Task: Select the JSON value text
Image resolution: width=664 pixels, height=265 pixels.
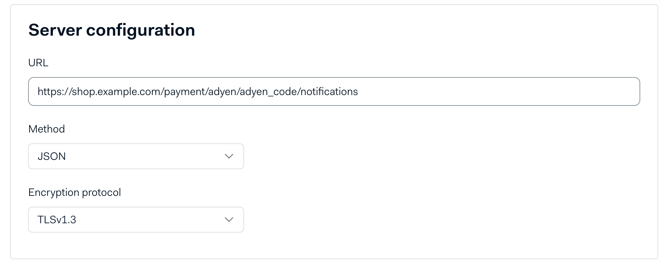Action: pyautogui.click(x=51, y=156)
